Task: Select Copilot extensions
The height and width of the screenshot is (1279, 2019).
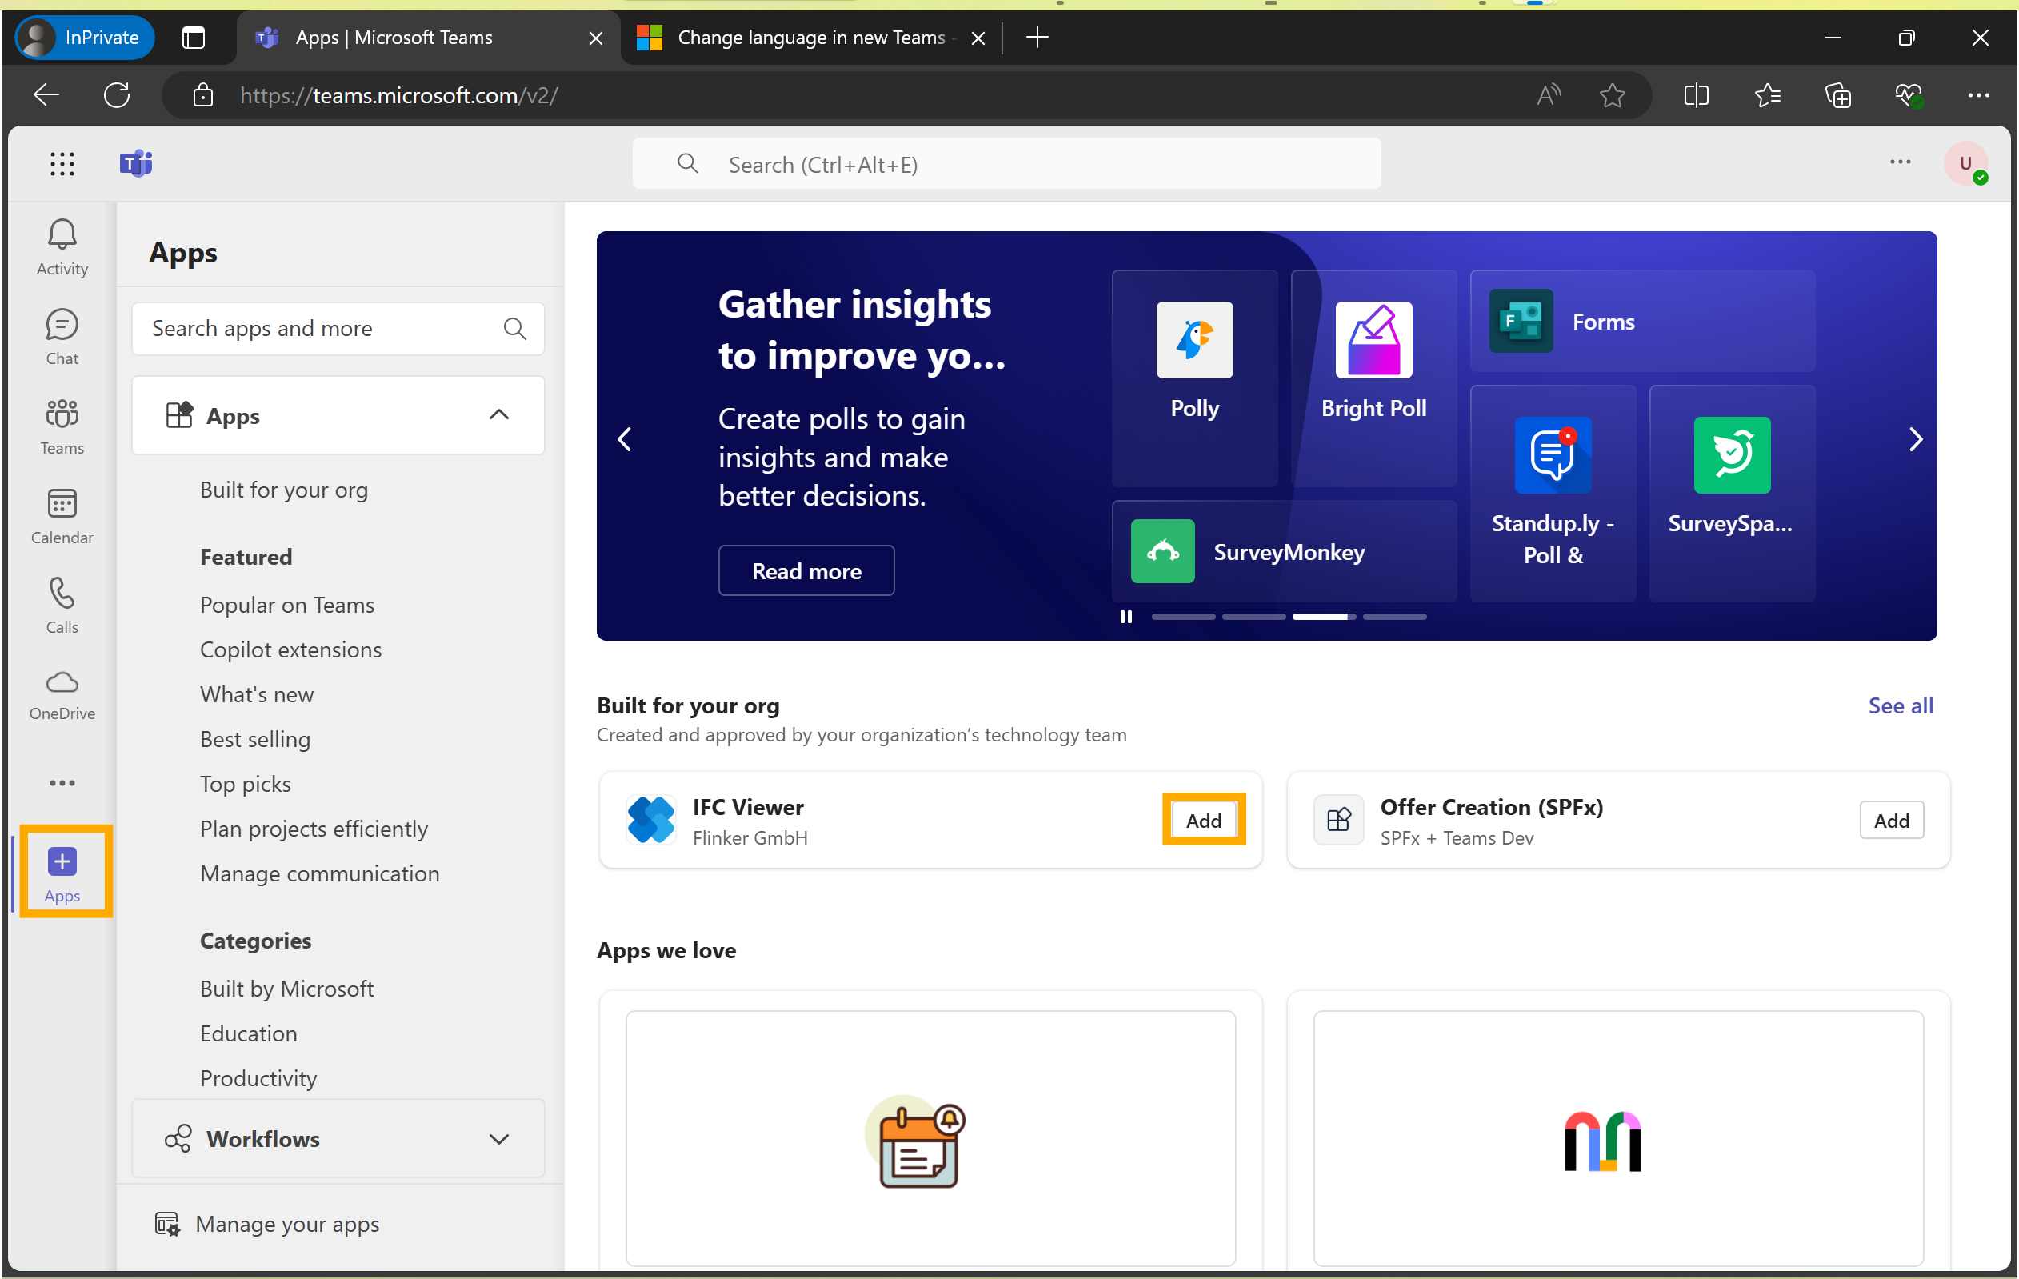Action: [290, 649]
